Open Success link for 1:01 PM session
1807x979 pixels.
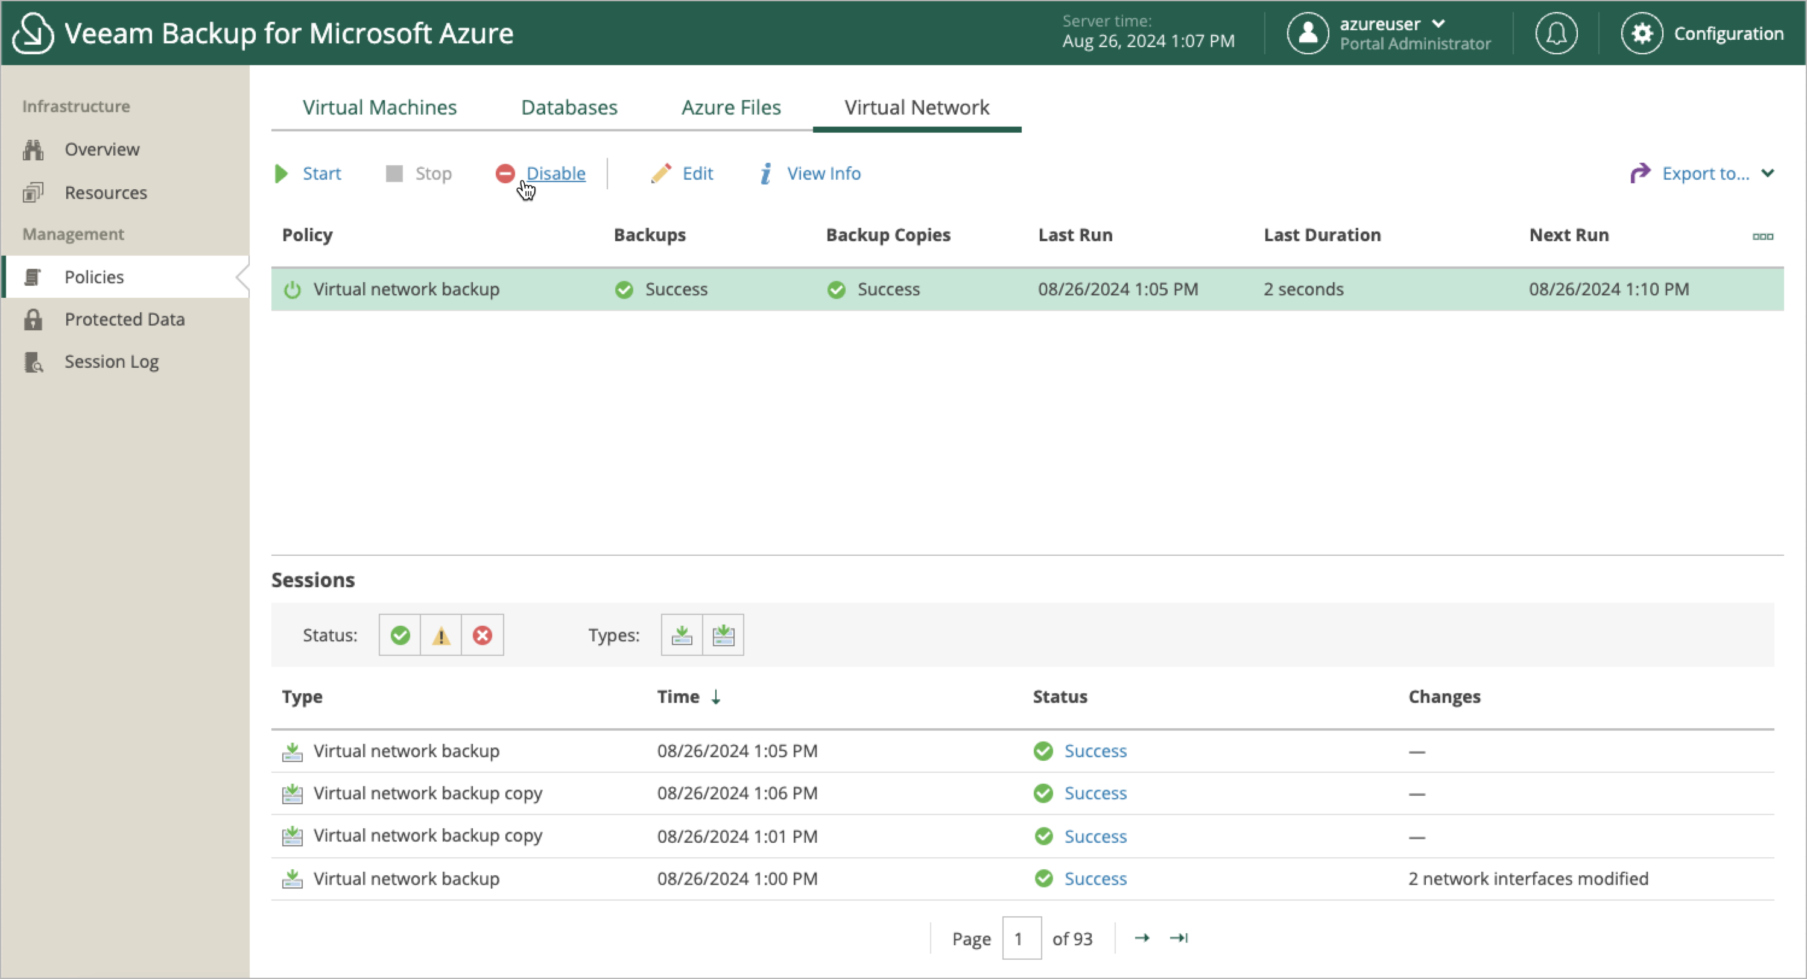coord(1095,836)
